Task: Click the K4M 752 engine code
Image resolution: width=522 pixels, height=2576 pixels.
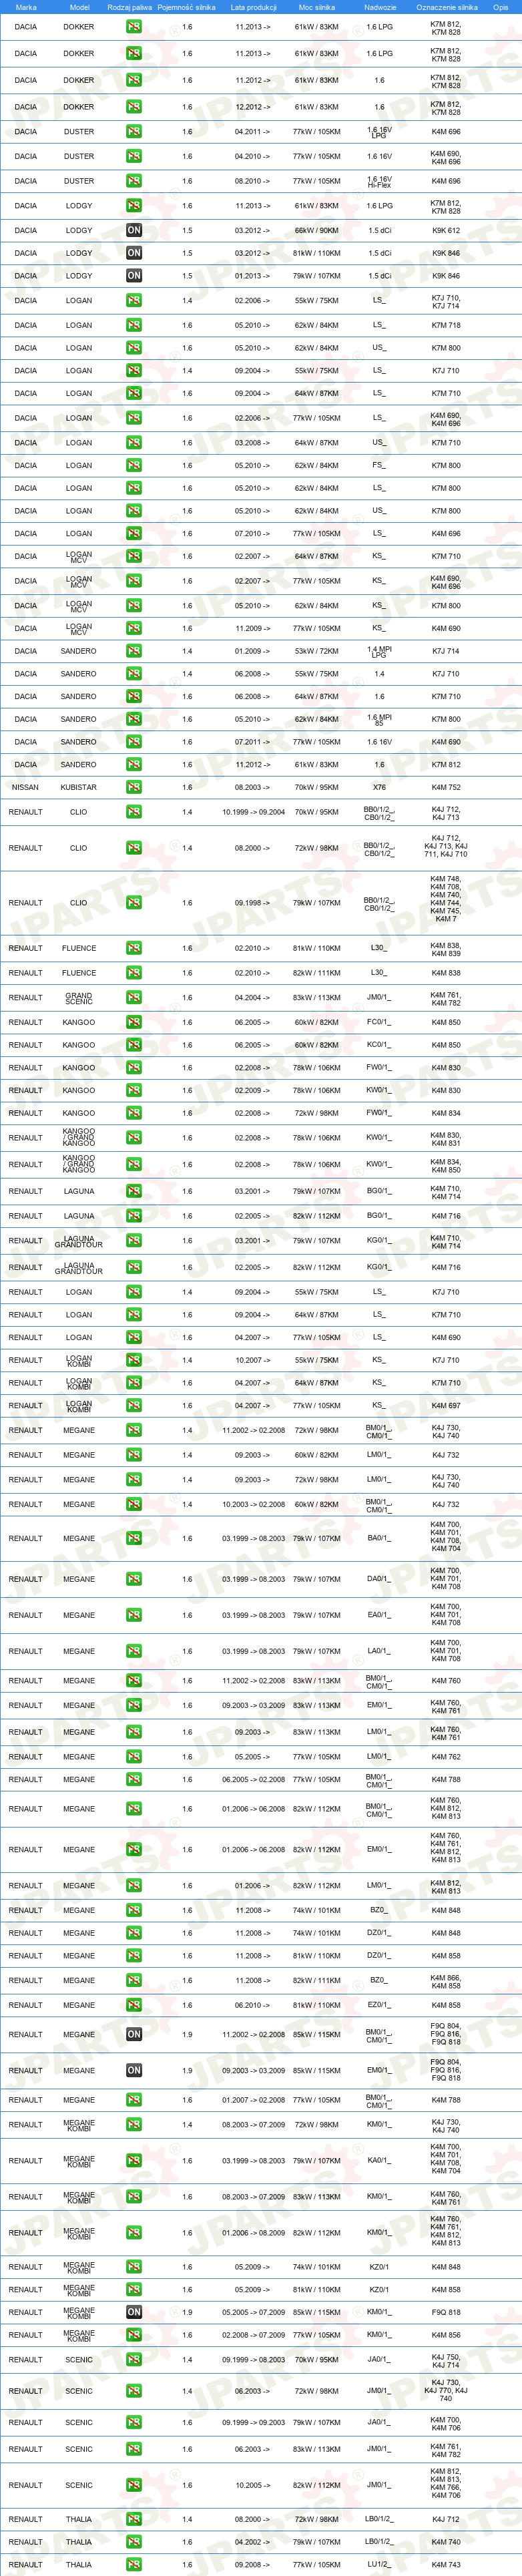Action: 446,787
